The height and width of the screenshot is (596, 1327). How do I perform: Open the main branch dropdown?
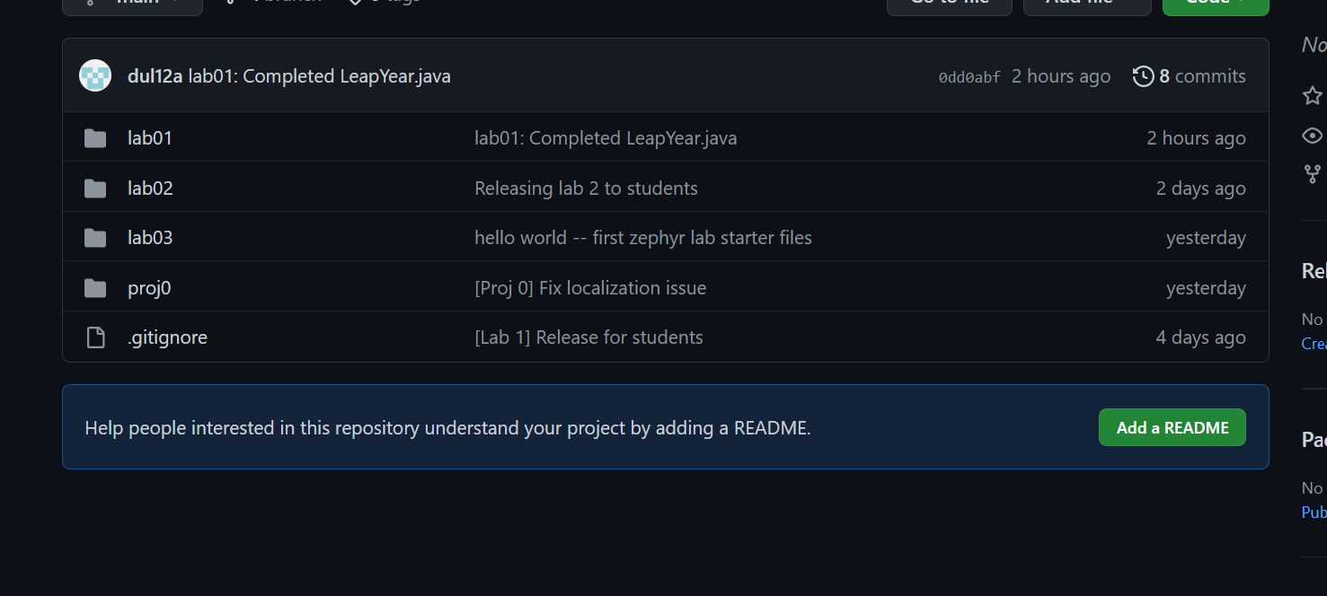[133, 4]
